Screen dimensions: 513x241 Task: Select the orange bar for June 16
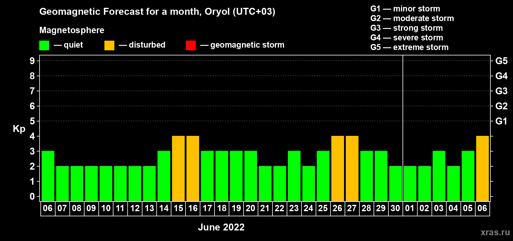pyautogui.click(x=193, y=168)
